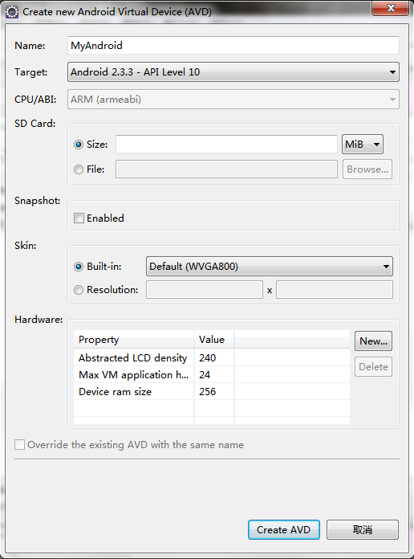
Task: Expand the CPU/ABI ARM (armeabi) dropdown
Action: pyautogui.click(x=233, y=99)
